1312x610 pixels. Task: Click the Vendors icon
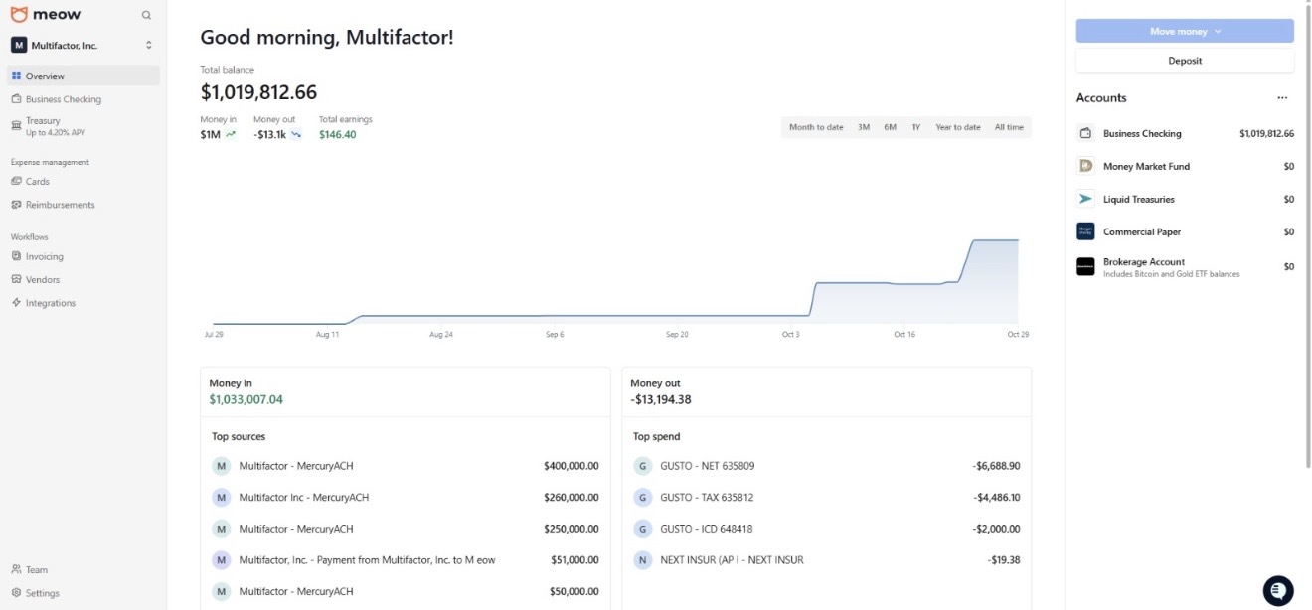tap(16, 279)
